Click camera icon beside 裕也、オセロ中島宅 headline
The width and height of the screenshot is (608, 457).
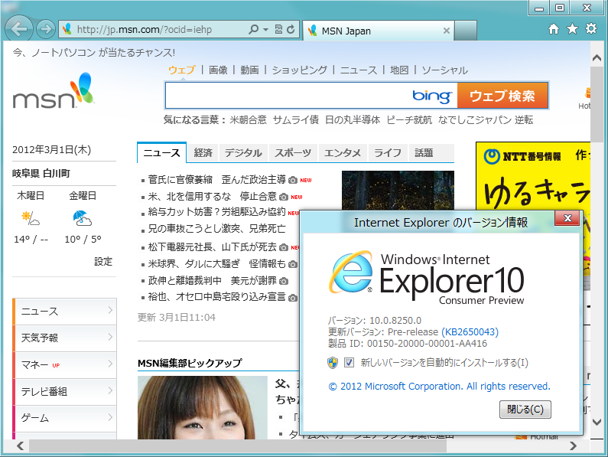coord(293,298)
